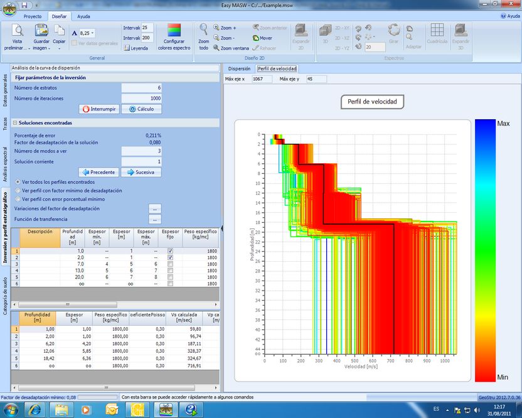
Task: Click the Copiar icon
Action: pyautogui.click(x=59, y=30)
